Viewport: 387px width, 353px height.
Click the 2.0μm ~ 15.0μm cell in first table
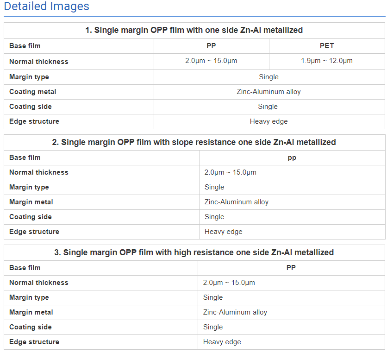click(211, 61)
